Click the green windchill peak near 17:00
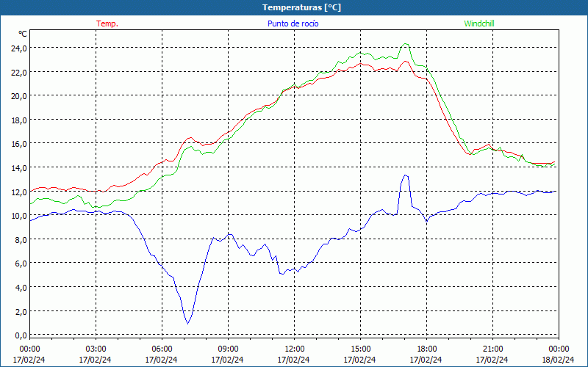The width and height of the screenshot is (588, 367). click(406, 44)
